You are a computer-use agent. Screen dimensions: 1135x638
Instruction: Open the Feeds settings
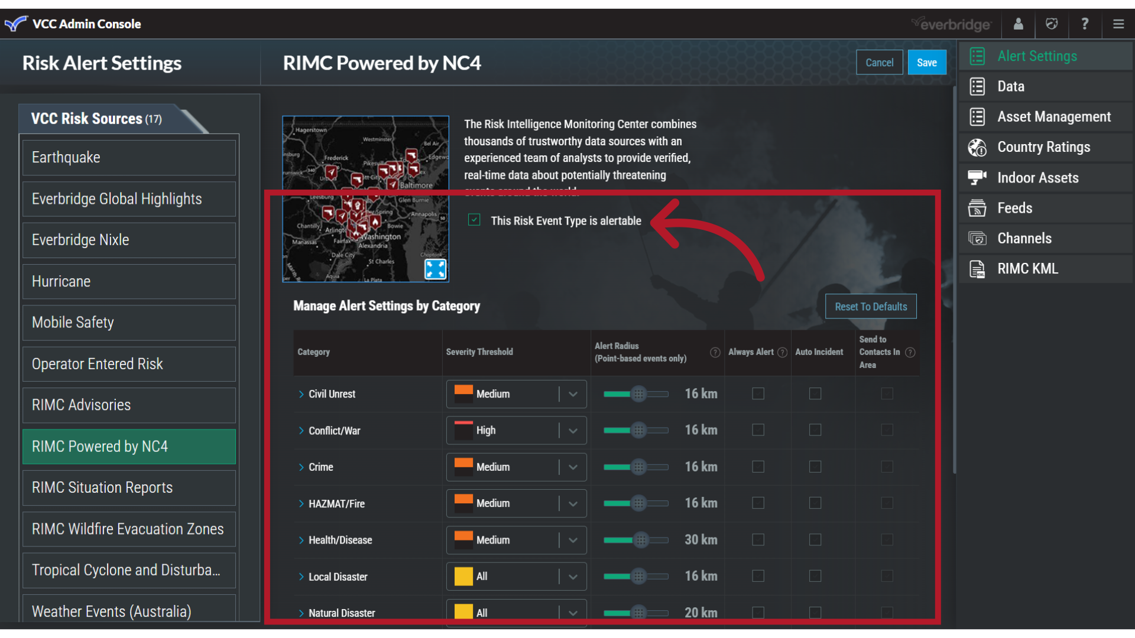coord(1015,208)
